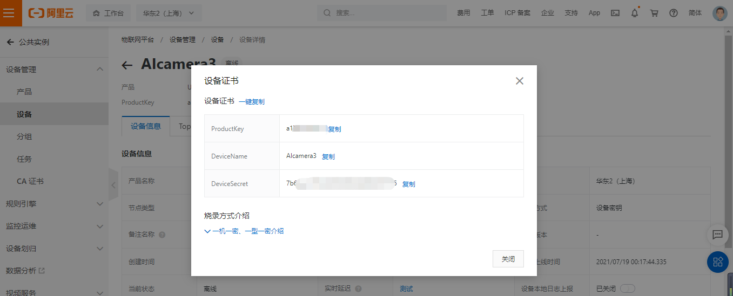The height and width of the screenshot is (296, 733).
Task: Open the chat feedback floating icon
Action: (x=717, y=235)
